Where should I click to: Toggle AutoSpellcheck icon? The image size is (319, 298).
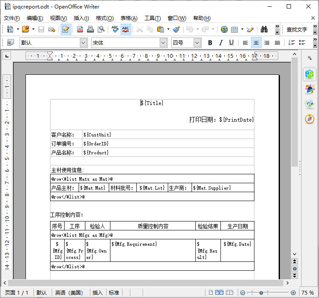pyautogui.click(x=126, y=29)
